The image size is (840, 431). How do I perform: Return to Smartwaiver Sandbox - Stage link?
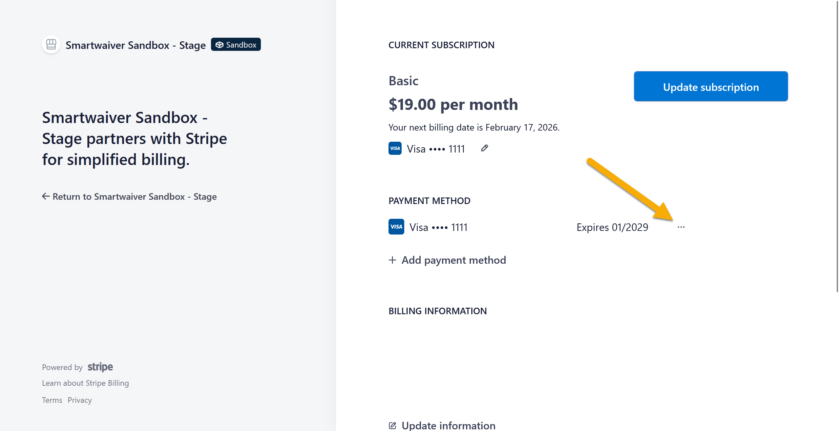point(135,196)
